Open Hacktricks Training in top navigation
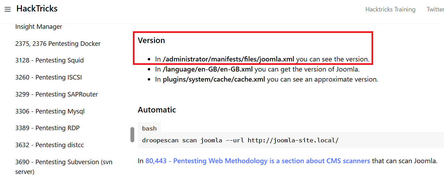 (390, 9)
